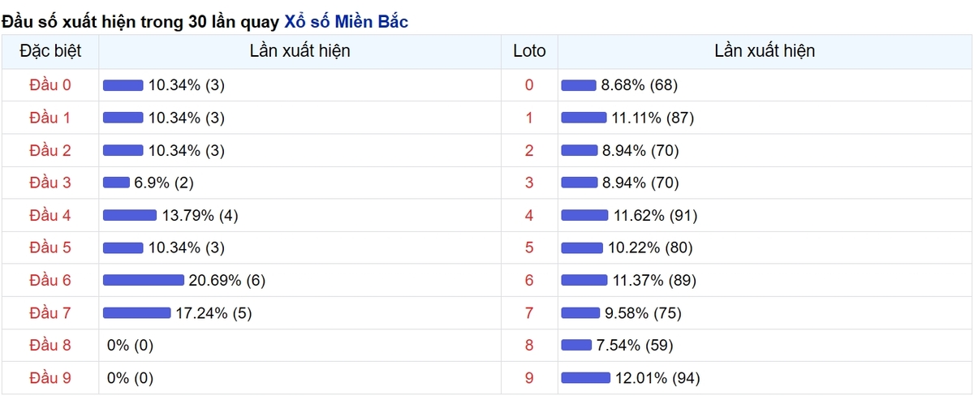Screen dimensions: 974x396
Task: Select the Đầu 9 row label
Action: tap(50, 377)
